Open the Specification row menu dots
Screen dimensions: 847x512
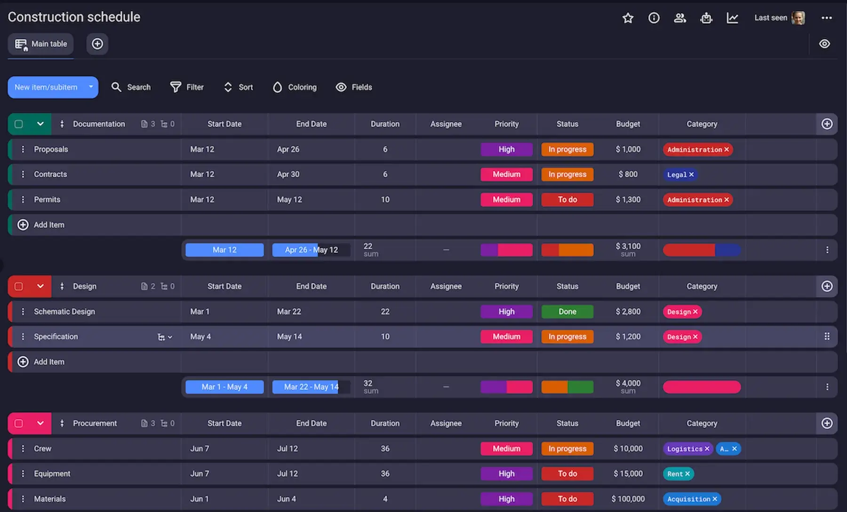[23, 337]
